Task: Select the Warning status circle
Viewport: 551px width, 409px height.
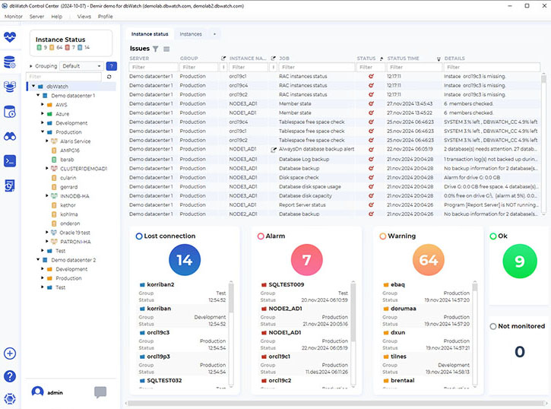Action: (383, 236)
